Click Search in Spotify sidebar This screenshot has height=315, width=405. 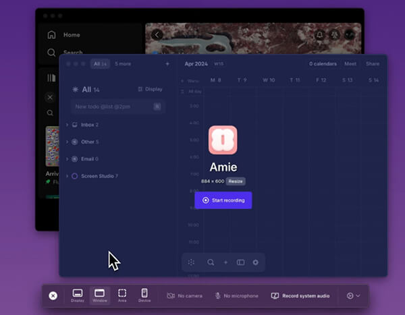click(x=73, y=53)
